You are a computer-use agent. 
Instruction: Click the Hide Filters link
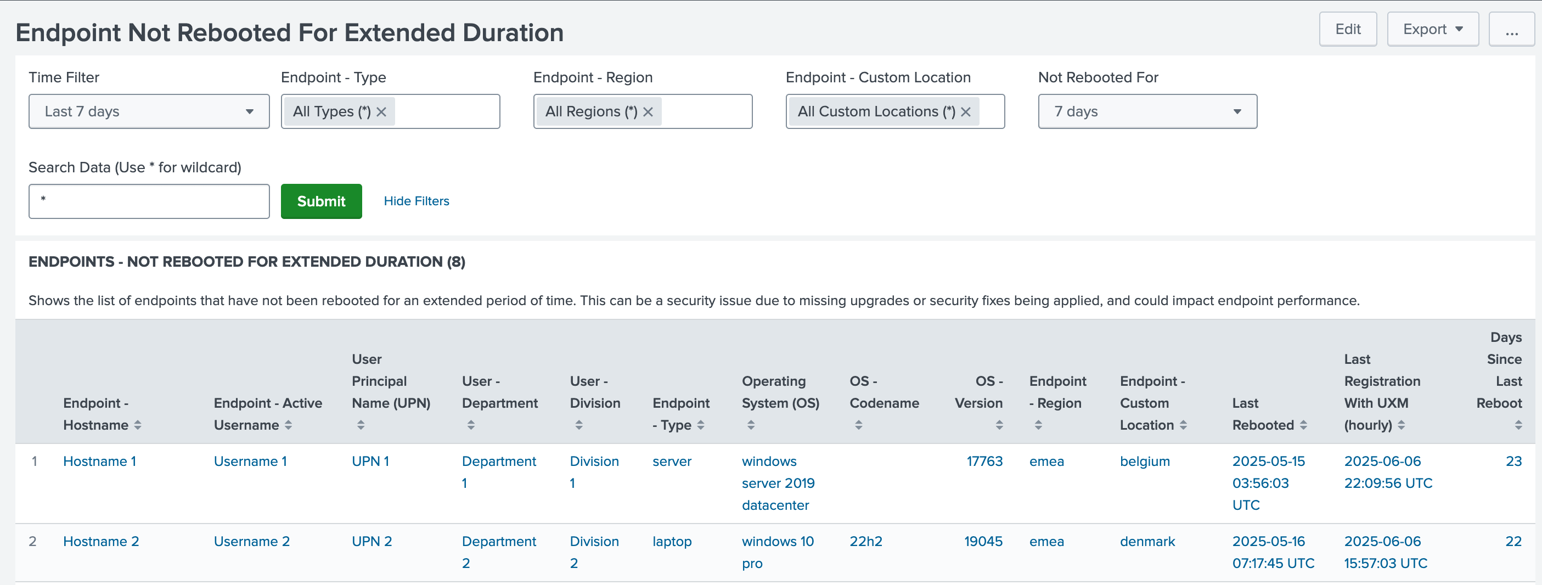(416, 201)
